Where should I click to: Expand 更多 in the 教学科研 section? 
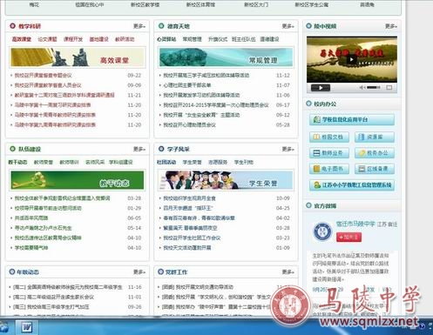point(139,26)
